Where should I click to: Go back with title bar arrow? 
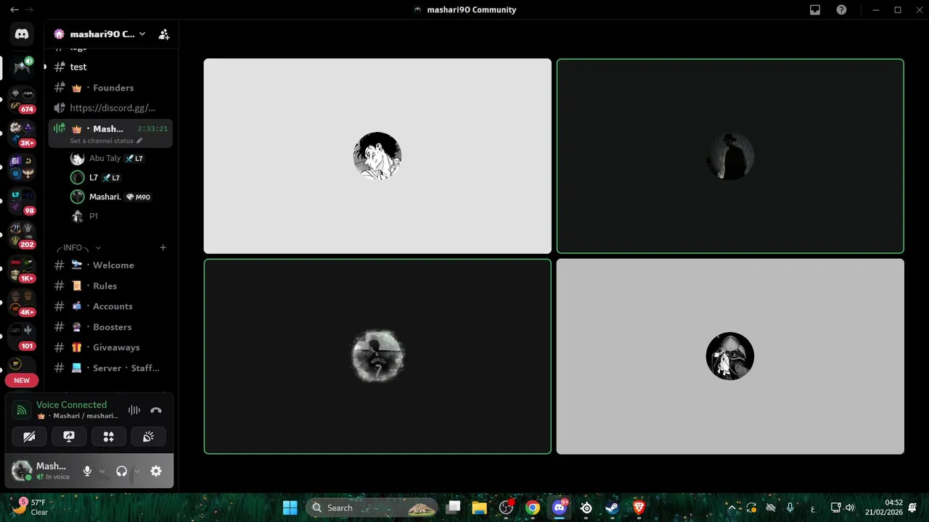coord(15,10)
